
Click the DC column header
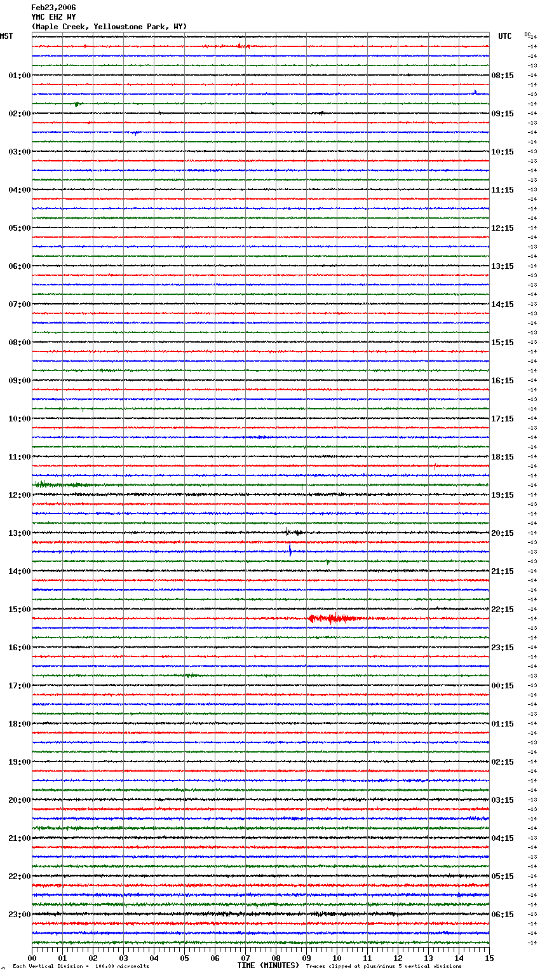[x=527, y=34]
